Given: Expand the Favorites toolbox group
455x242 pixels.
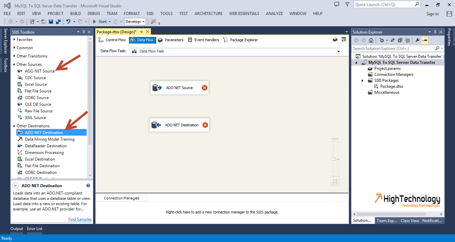Looking at the screenshot, I should (15, 40).
